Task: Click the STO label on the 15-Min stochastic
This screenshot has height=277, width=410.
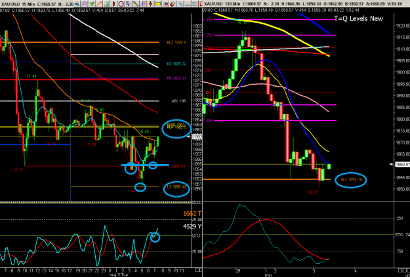Action: click(196, 236)
